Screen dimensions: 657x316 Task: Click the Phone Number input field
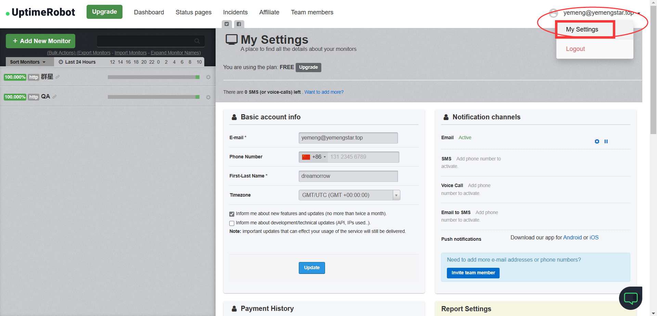pyautogui.click(x=363, y=157)
